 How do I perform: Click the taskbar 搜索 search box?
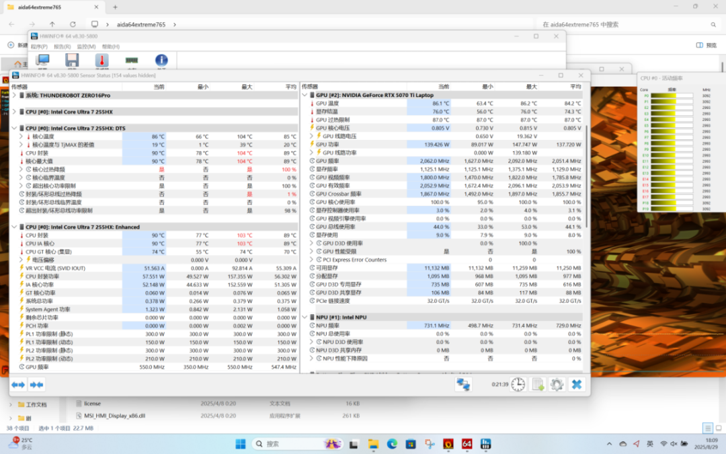[x=296, y=444]
